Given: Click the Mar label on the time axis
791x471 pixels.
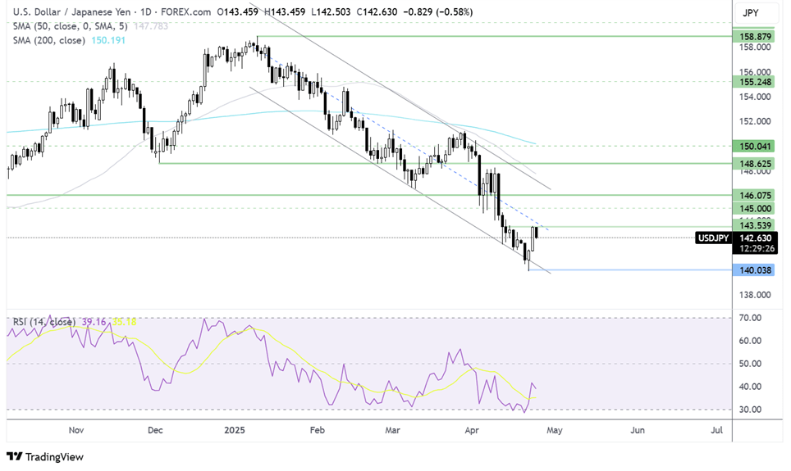Looking at the screenshot, I should (392, 430).
